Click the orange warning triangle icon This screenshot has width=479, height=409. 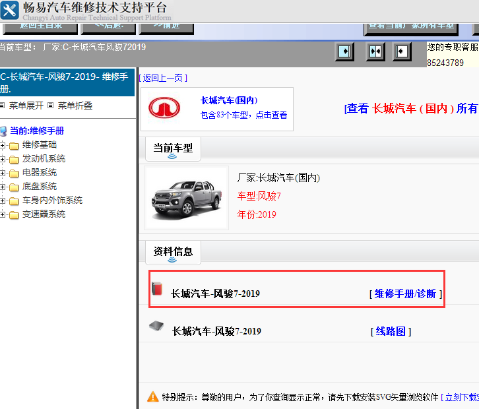pyautogui.click(x=153, y=396)
